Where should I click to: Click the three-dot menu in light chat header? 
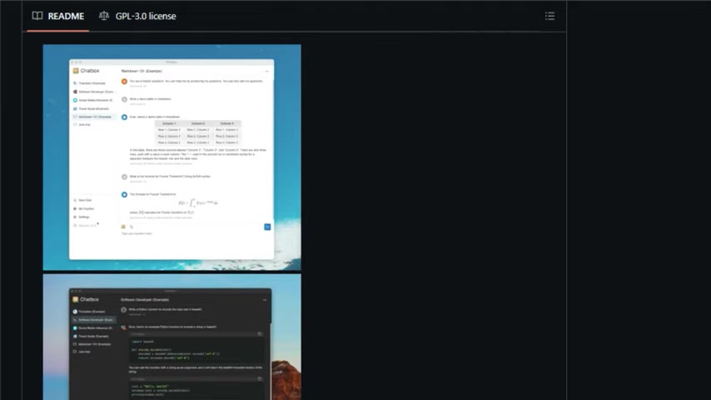pos(266,72)
